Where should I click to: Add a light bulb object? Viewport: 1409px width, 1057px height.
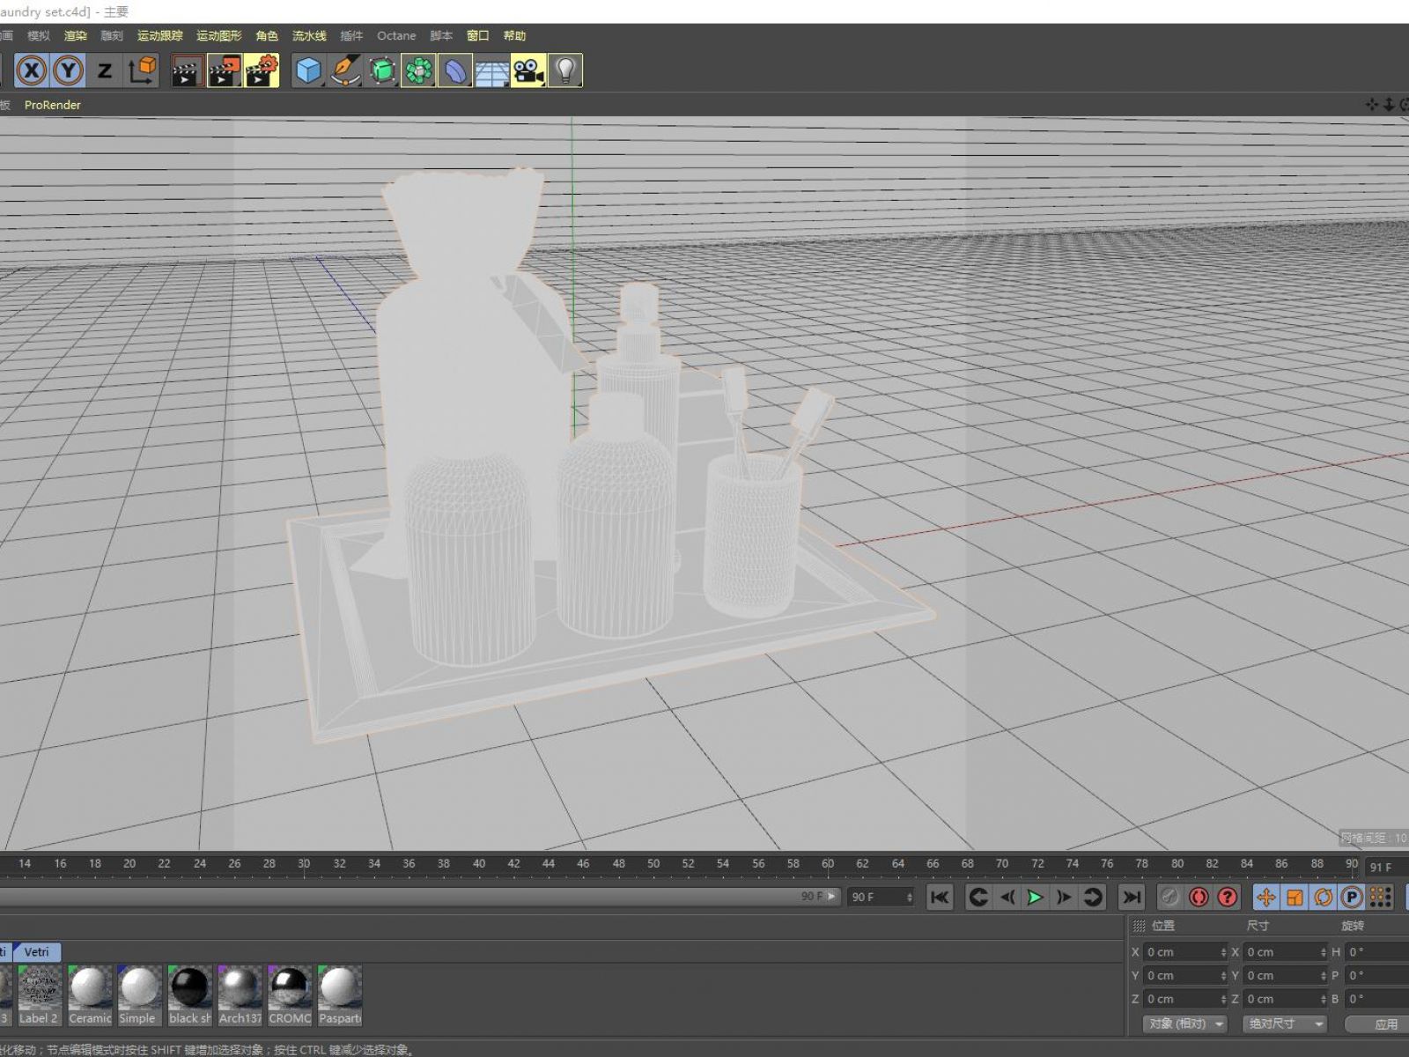coord(564,70)
